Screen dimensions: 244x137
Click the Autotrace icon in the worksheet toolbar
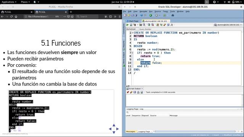(141, 25)
